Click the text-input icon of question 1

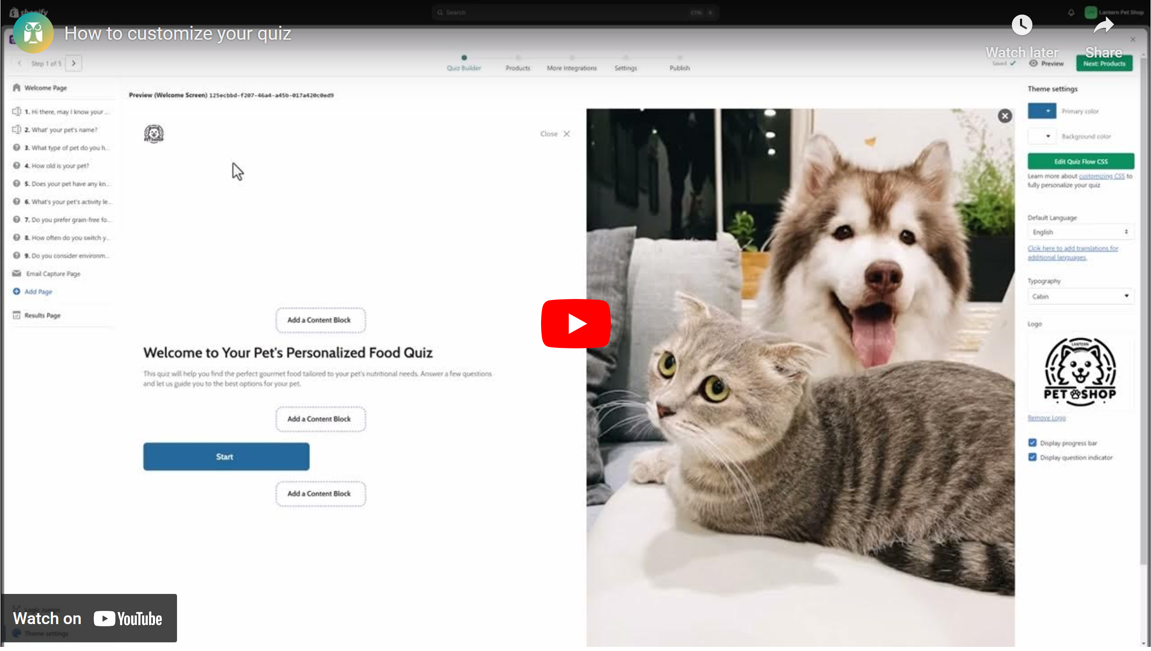point(16,111)
